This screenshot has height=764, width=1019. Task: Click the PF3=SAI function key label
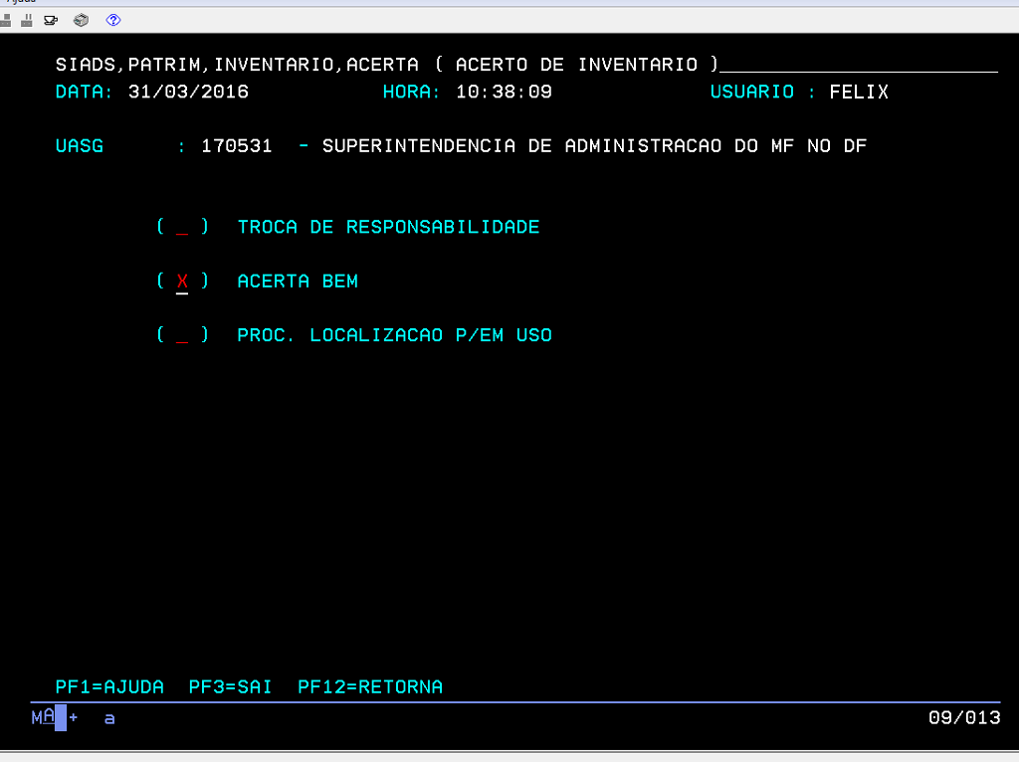coord(230,686)
